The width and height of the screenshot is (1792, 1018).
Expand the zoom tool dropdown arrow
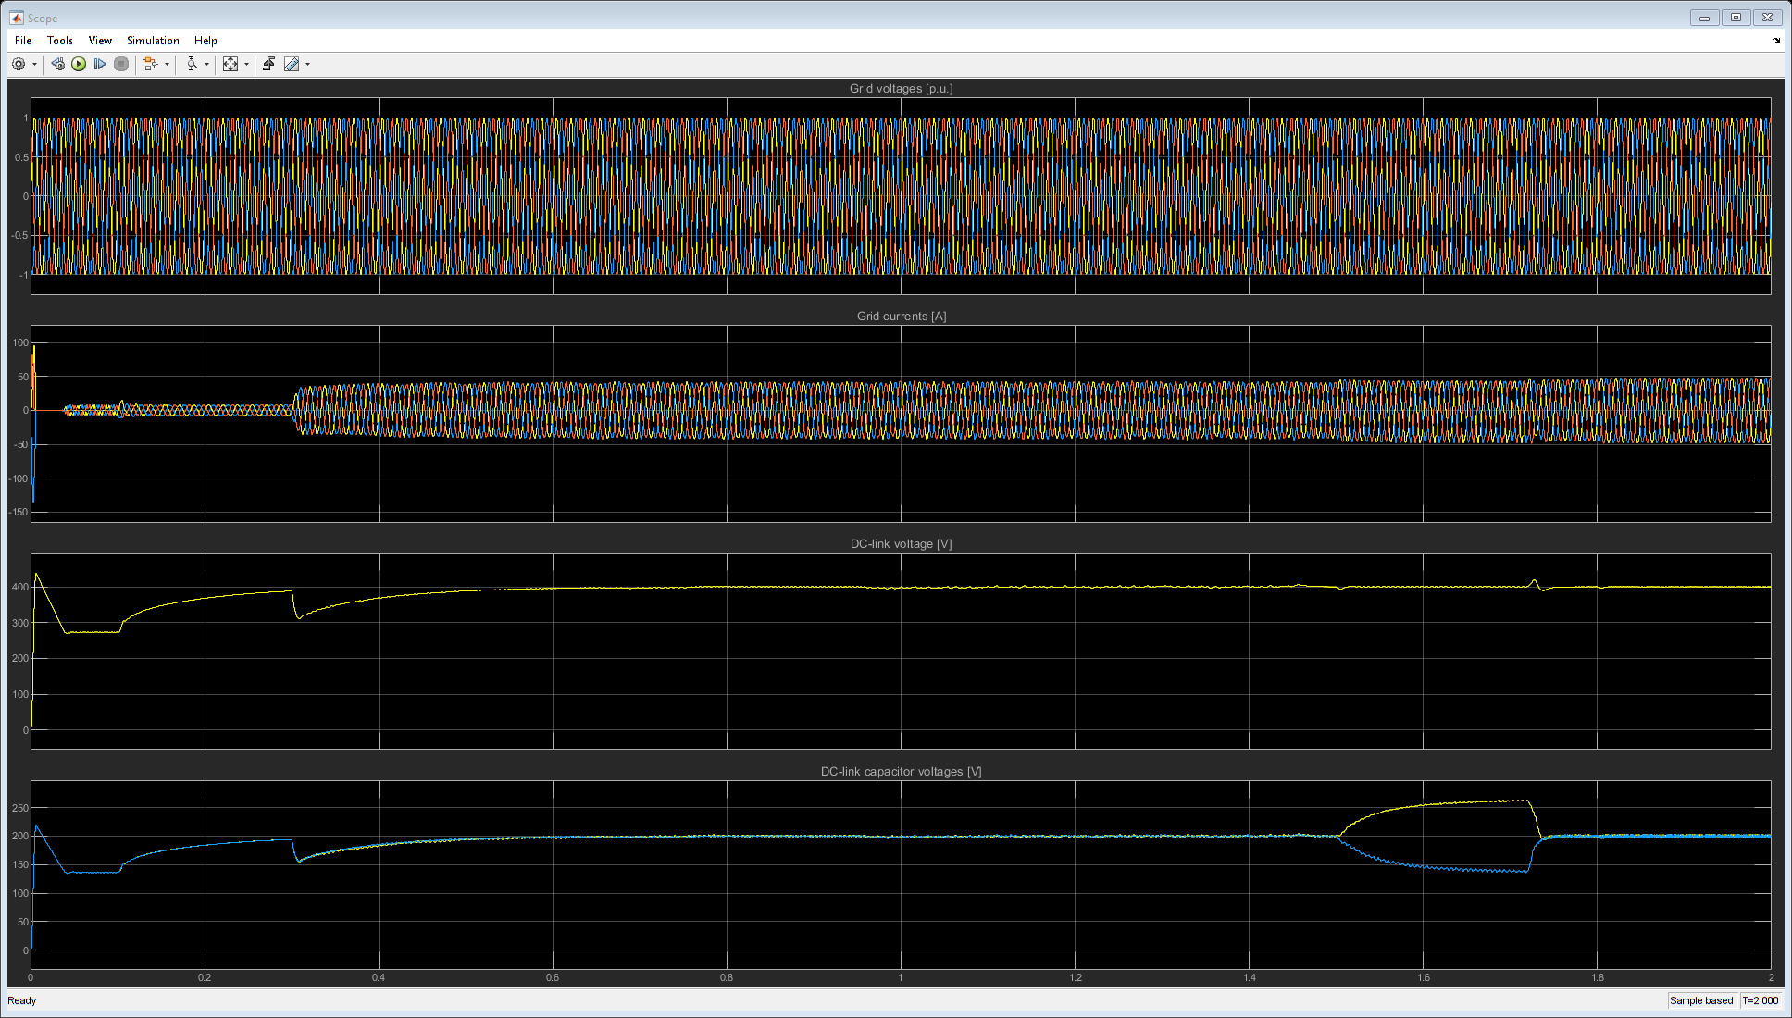tap(206, 64)
